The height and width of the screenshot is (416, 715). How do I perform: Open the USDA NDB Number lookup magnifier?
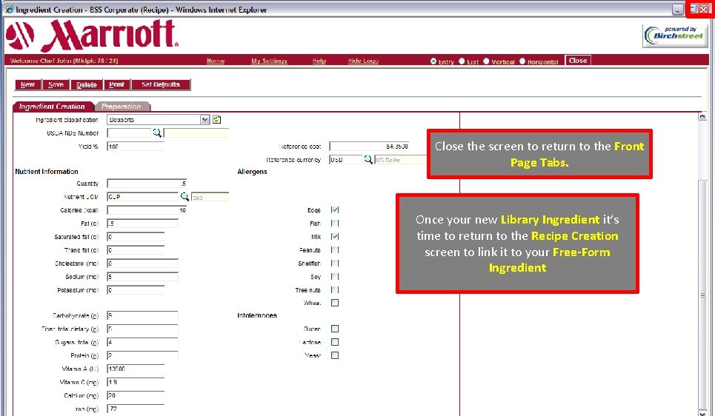[157, 132]
